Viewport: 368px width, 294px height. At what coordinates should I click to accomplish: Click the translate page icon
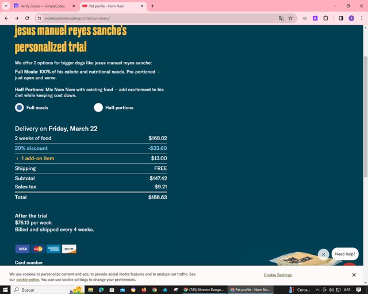click(281, 18)
